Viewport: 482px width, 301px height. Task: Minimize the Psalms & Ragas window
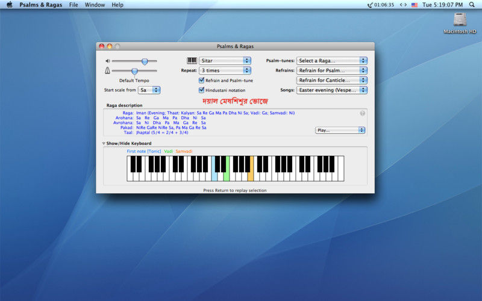coord(110,46)
